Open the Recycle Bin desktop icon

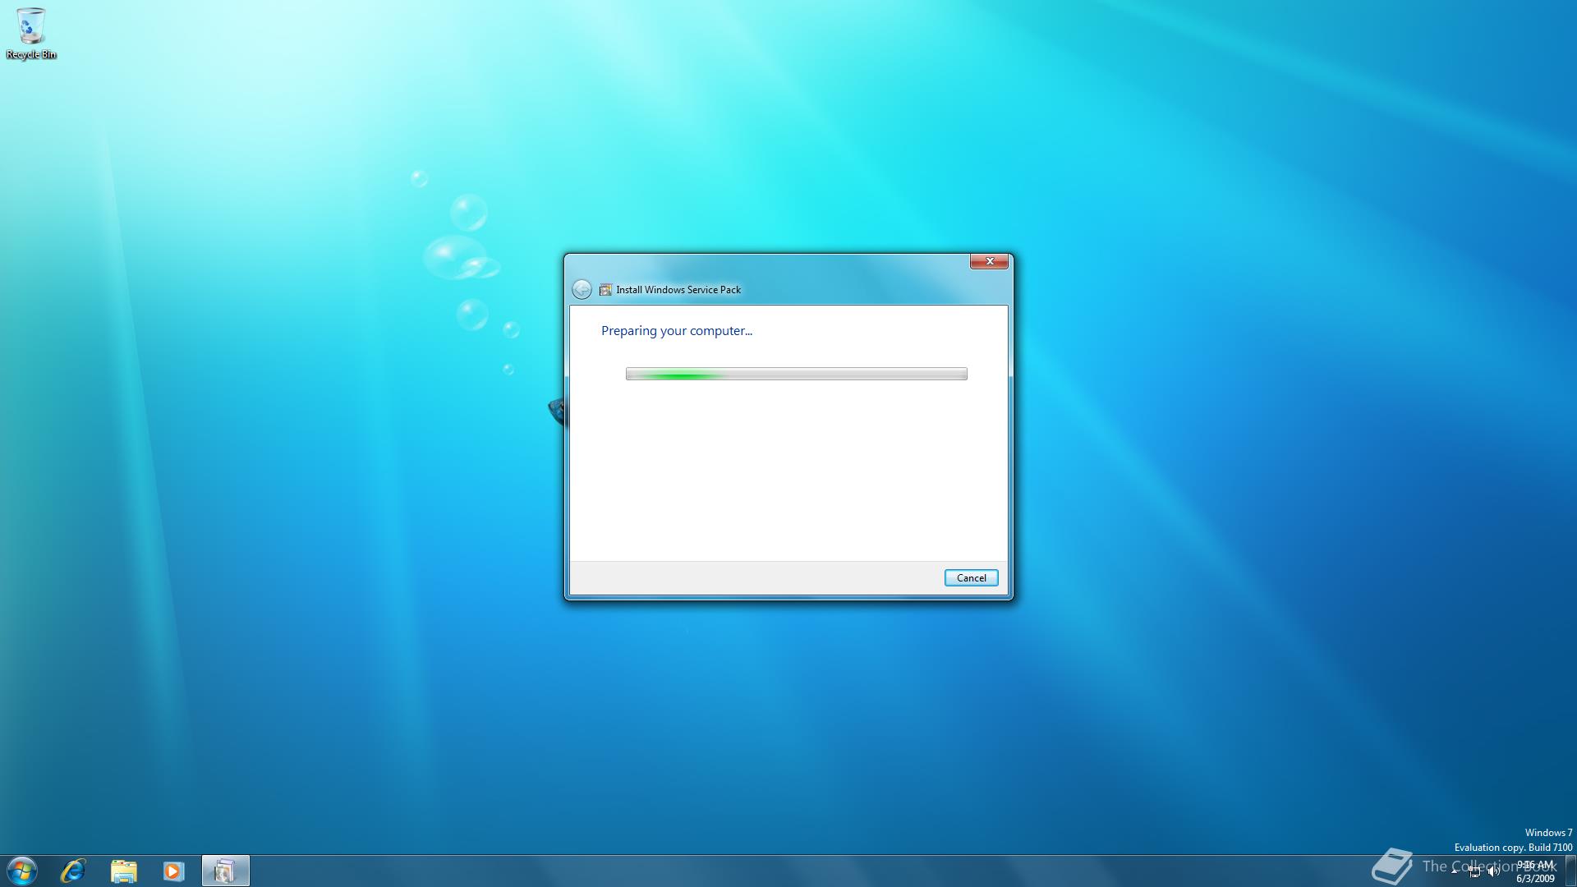coord(31,34)
